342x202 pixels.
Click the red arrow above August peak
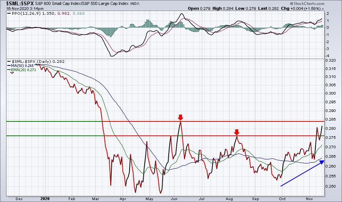click(237, 132)
